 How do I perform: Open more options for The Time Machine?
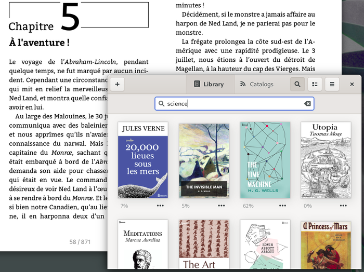282,206
